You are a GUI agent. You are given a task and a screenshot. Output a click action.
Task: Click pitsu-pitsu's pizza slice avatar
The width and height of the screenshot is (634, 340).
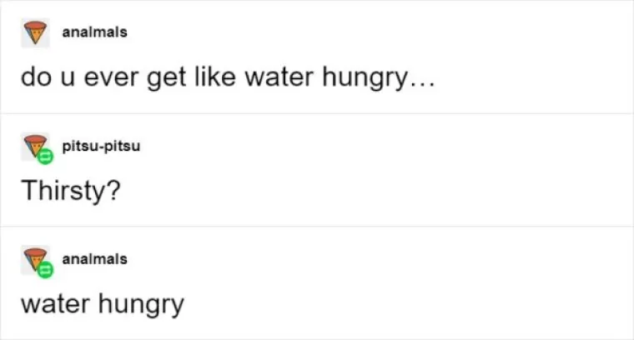[x=36, y=147]
